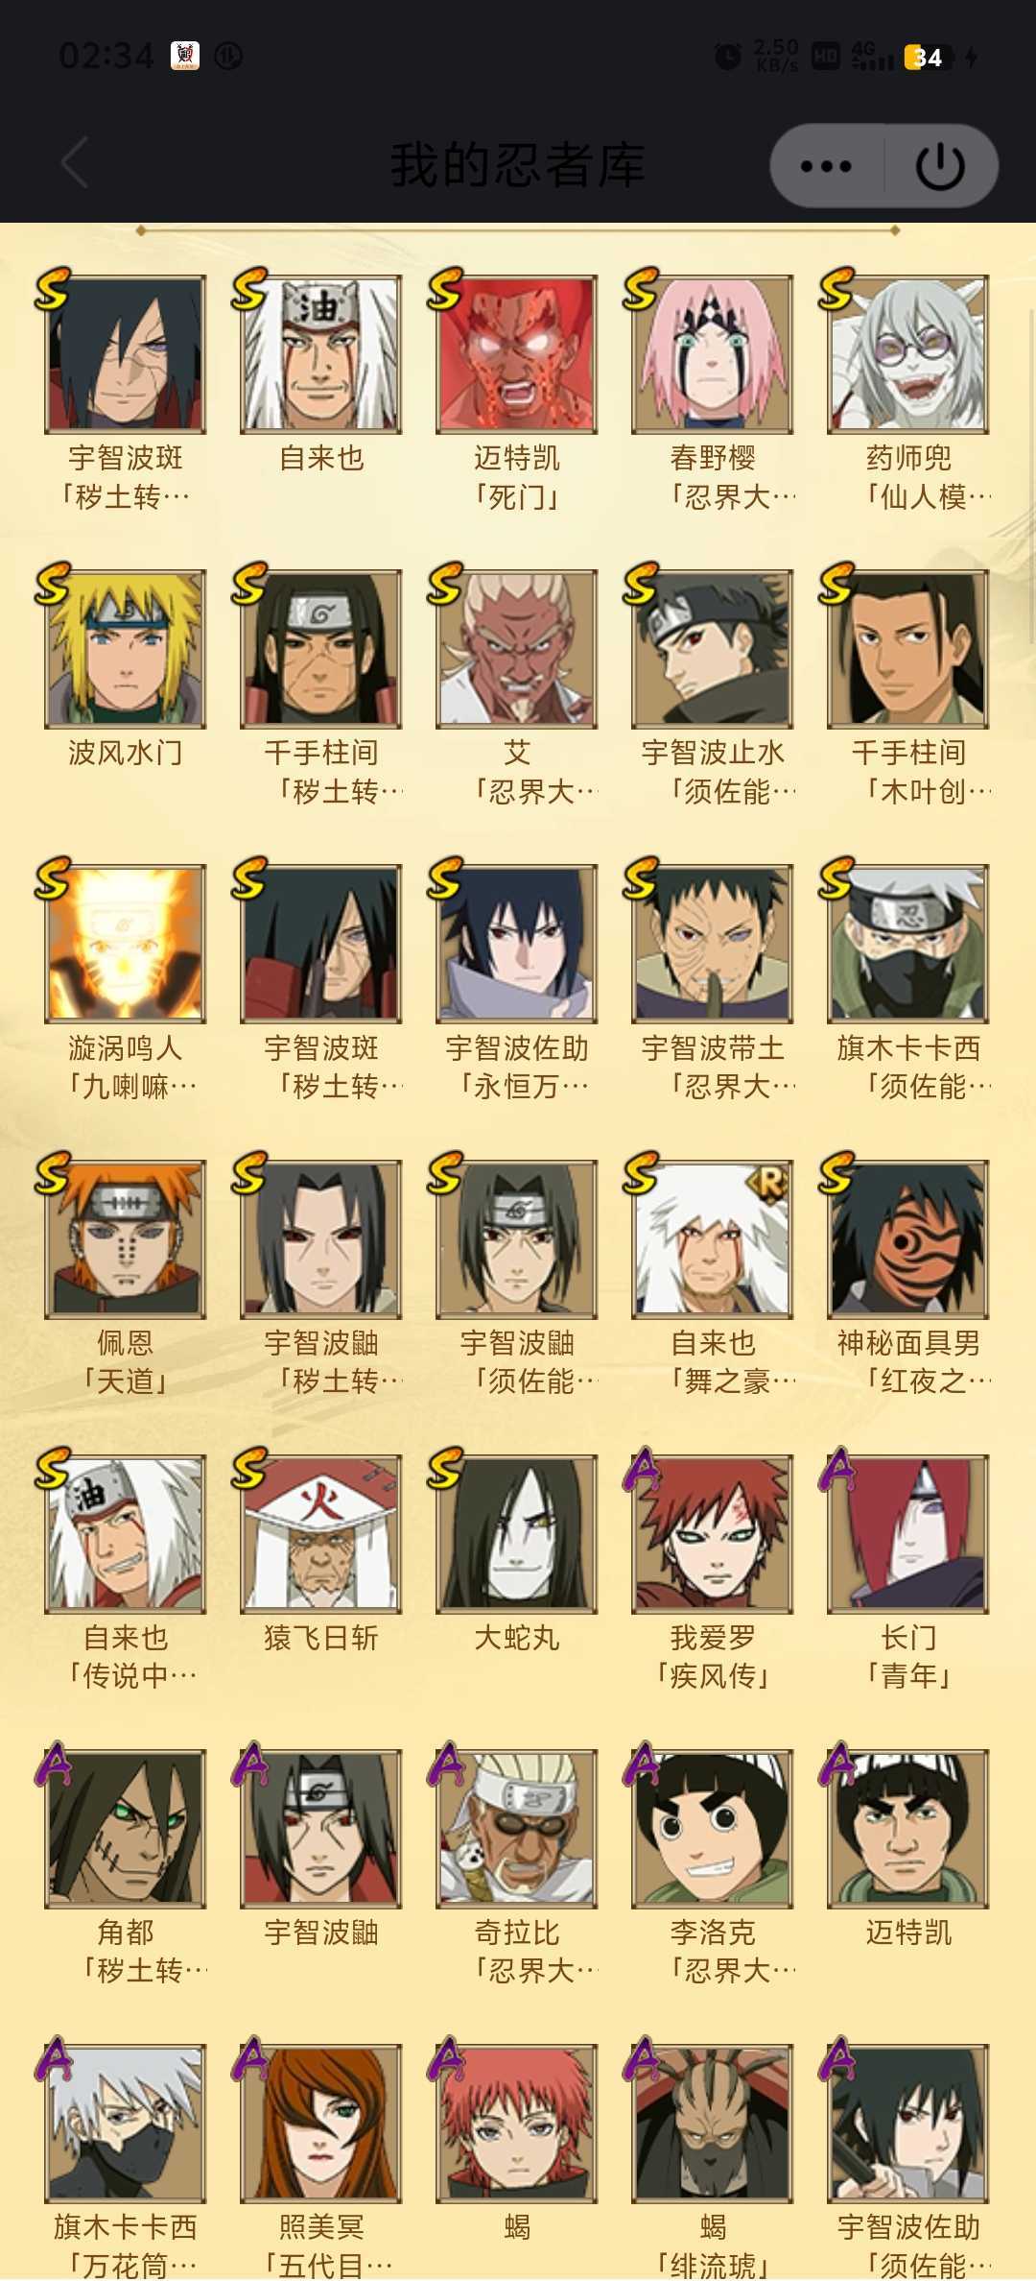Select Might Guy 迈特凯「死门」portrait

pyautogui.click(x=517, y=354)
